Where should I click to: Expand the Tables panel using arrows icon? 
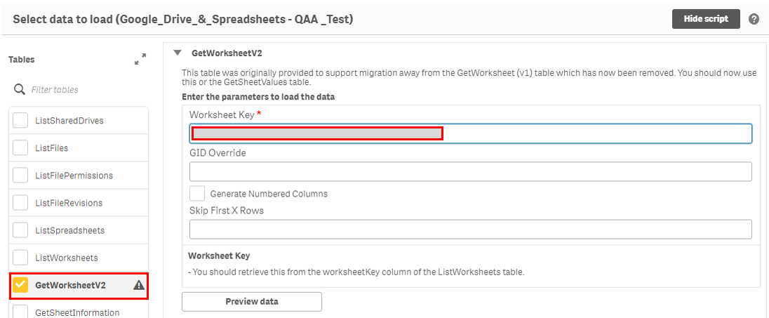140,60
